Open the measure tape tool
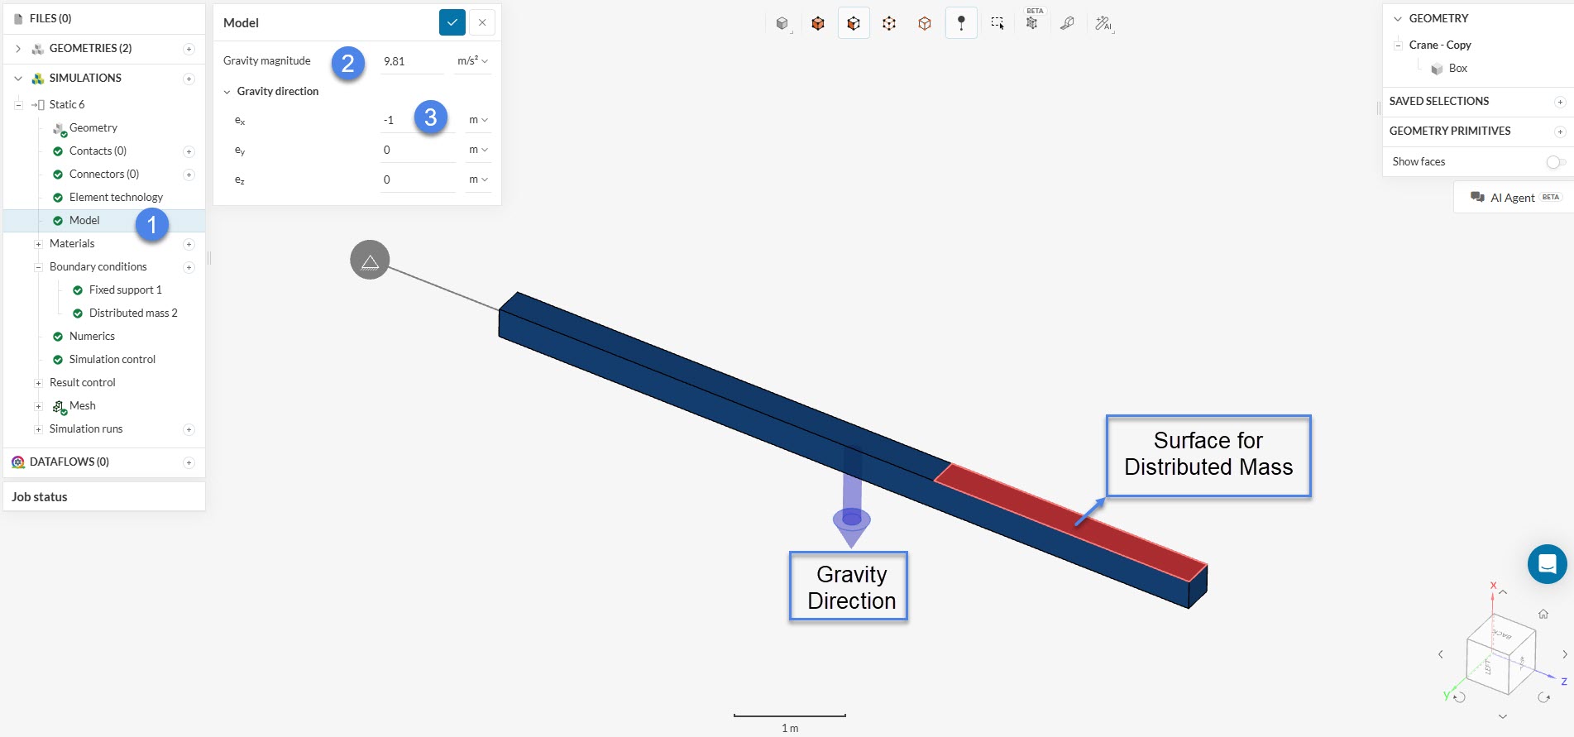Image resolution: width=1574 pixels, height=737 pixels. (1067, 23)
